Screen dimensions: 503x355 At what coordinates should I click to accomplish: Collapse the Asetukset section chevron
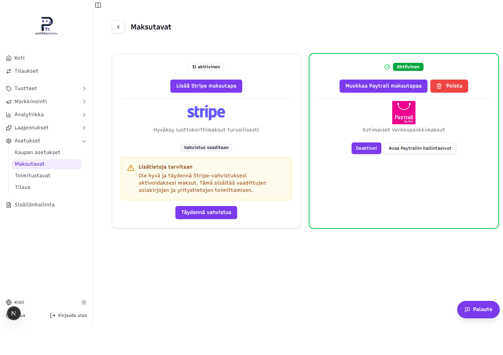click(84, 141)
